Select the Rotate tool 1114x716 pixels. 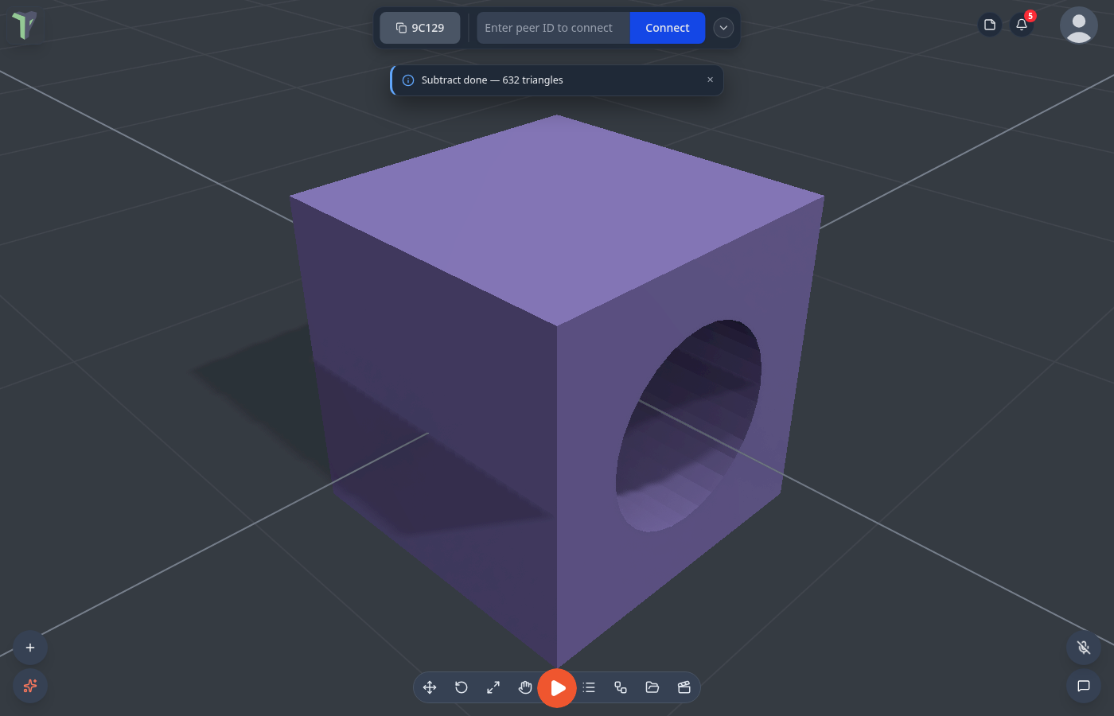pyautogui.click(x=462, y=687)
